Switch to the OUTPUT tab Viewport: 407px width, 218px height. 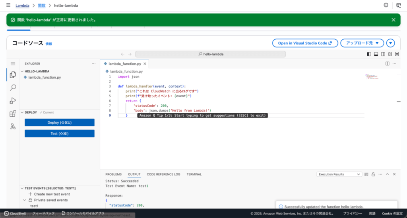(x=134, y=174)
